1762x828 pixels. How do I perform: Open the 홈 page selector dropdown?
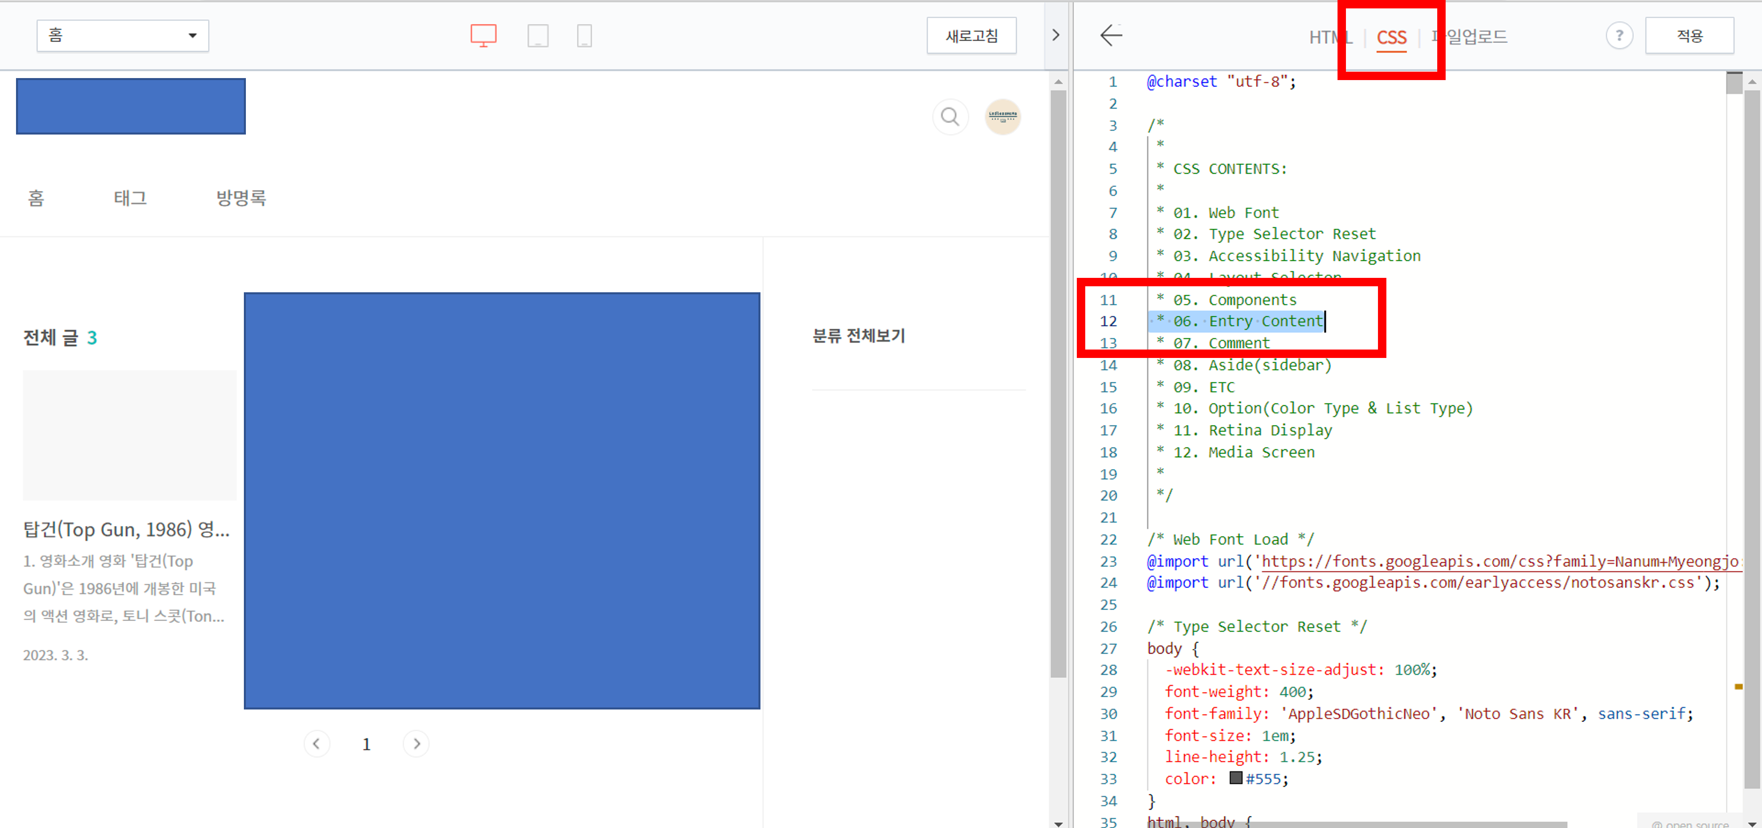tap(123, 36)
